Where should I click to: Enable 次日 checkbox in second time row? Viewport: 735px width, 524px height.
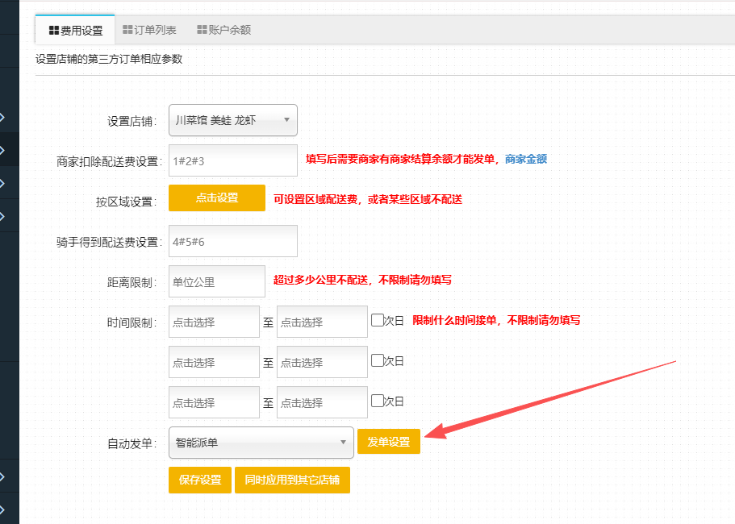(377, 360)
